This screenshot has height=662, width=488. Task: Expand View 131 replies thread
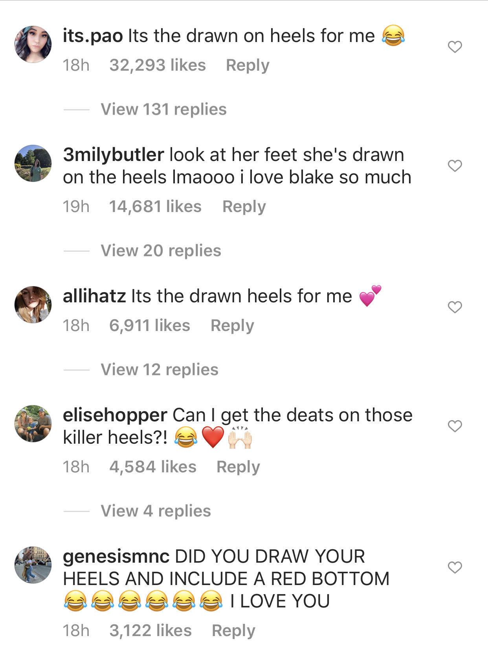click(163, 109)
